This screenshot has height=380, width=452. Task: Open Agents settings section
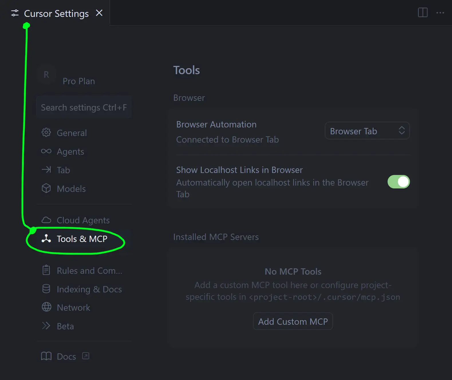tap(70, 151)
